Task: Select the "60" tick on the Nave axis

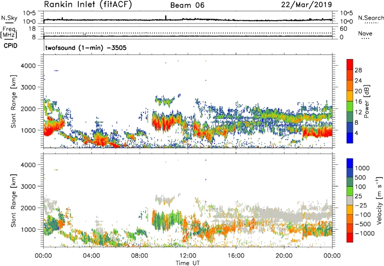Action: coord(344,29)
